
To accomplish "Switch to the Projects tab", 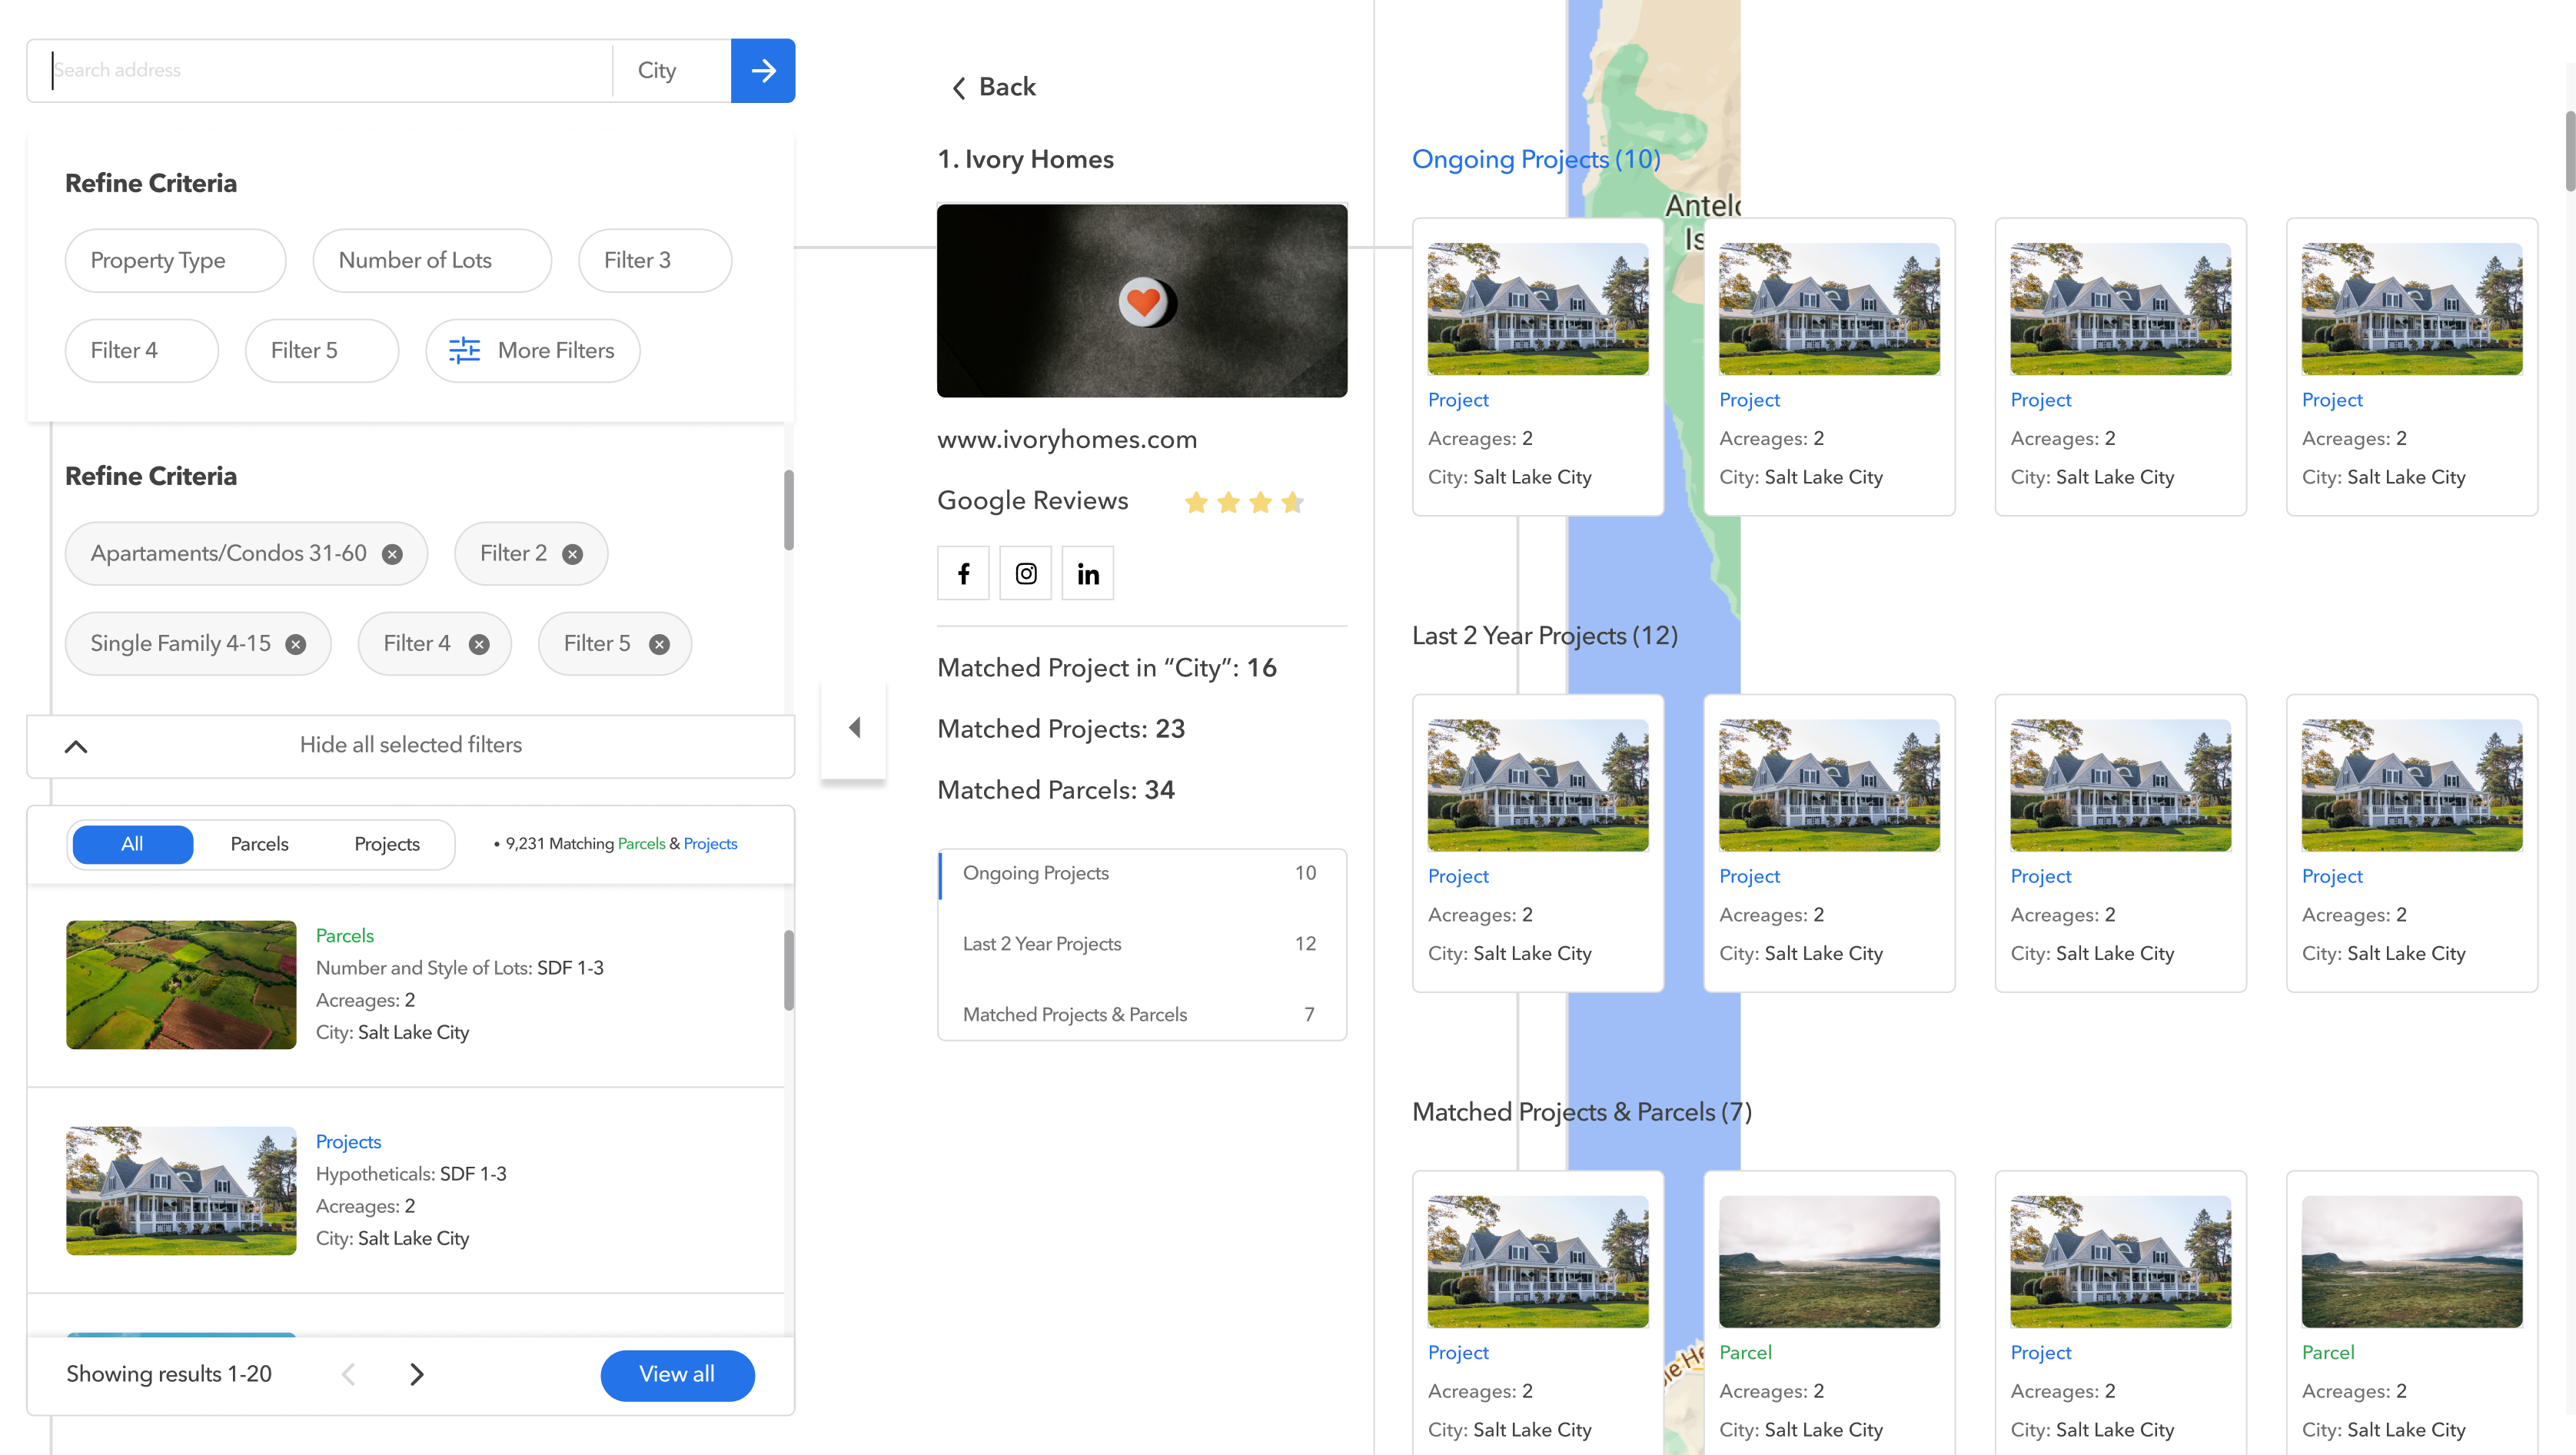I will pos(387,844).
